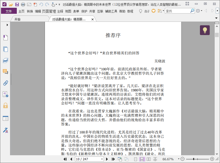Screen dimensions: 220x163
Task: Open the 视图 ribbon tab
Action: coord(68,11)
